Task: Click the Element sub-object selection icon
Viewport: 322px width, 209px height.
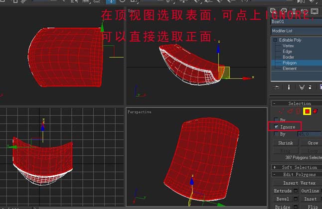Action: coord(316,111)
